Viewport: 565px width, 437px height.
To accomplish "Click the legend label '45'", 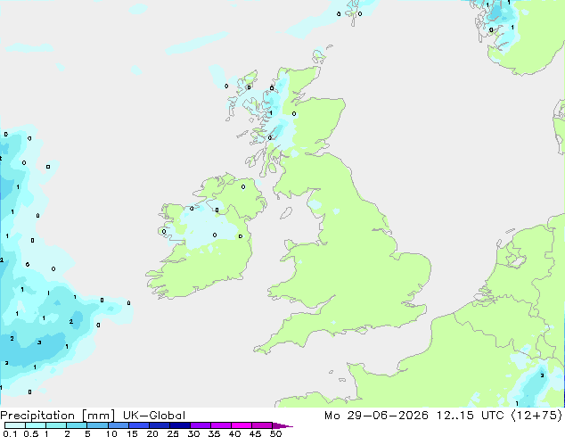I will [x=255, y=433].
